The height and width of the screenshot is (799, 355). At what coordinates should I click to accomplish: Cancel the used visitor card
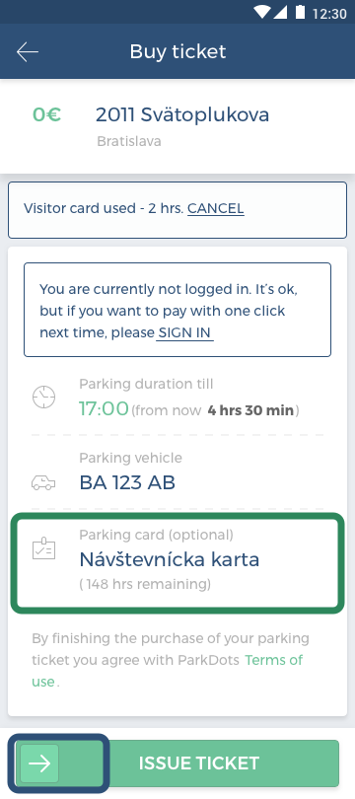(x=215, y=208)
